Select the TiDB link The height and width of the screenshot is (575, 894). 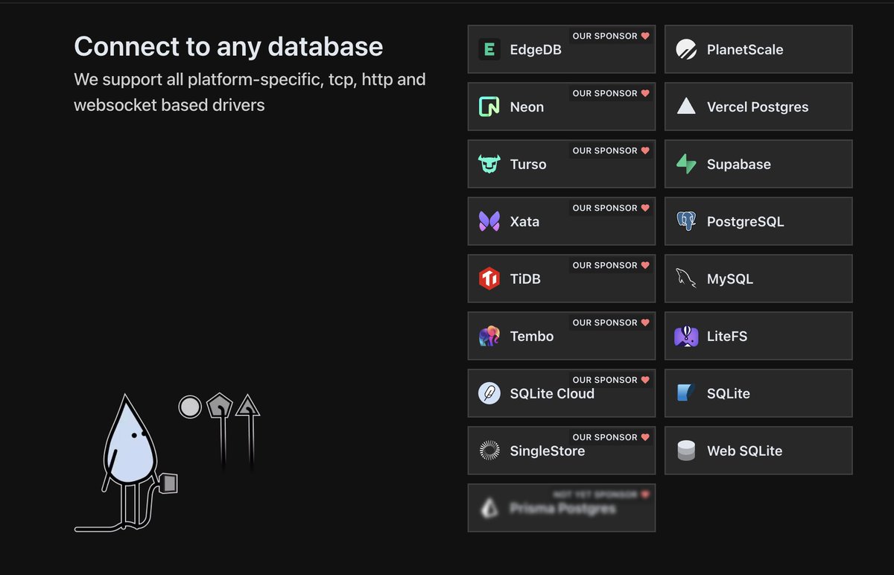[562, 279]
